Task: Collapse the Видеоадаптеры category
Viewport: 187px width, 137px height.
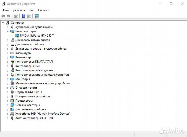Action: tap(8, 31)
